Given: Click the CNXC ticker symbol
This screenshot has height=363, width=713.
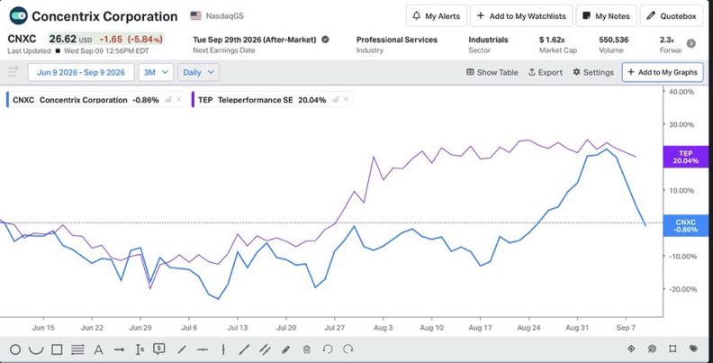Looking at the screenshot, I should (22, 39).
